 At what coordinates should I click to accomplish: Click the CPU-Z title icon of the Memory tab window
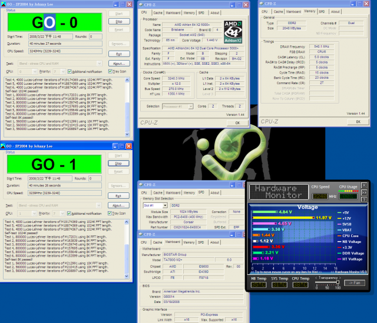click(x=262, y=4)
